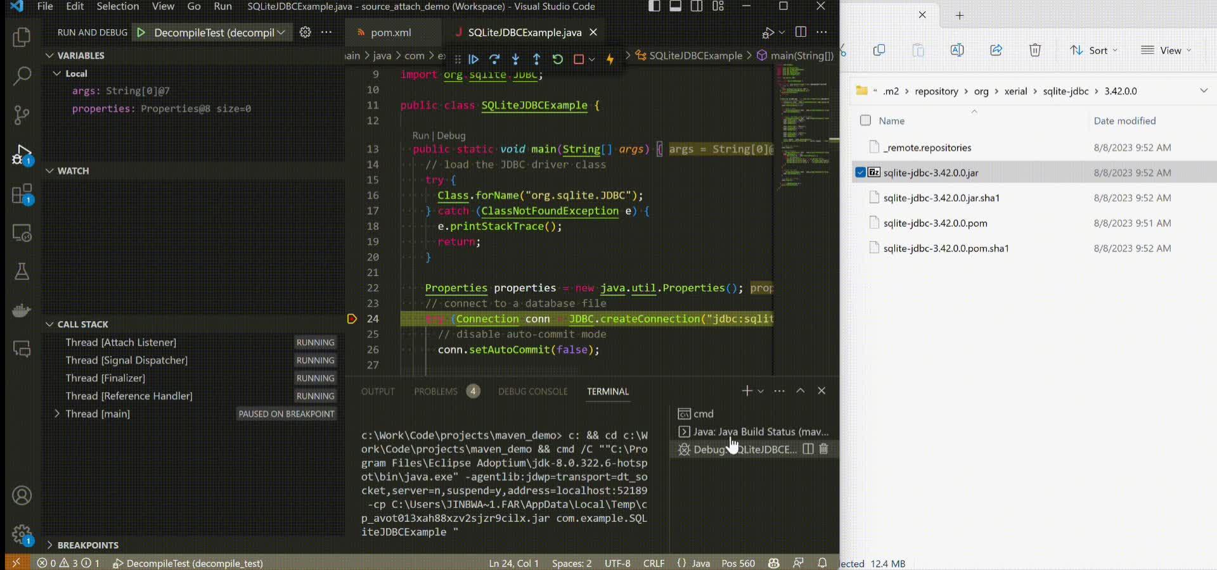Add a new terminal with plus icon

click(747, 391)
